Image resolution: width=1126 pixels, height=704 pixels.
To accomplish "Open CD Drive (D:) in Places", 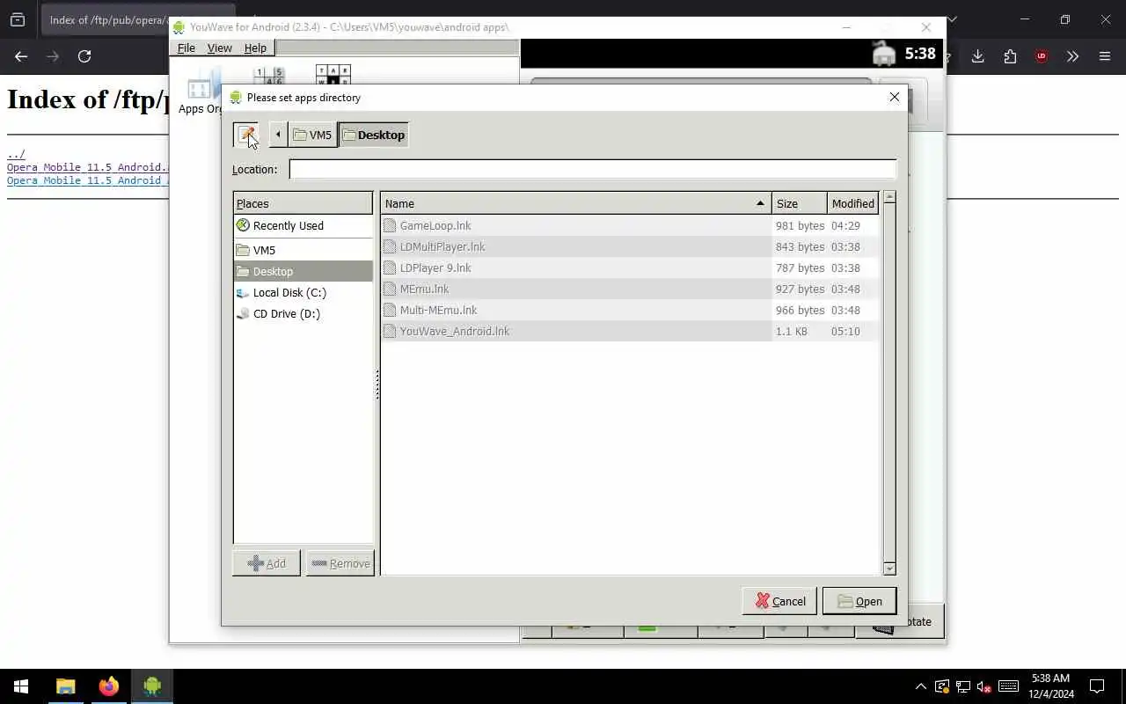I will pos(303,313).
